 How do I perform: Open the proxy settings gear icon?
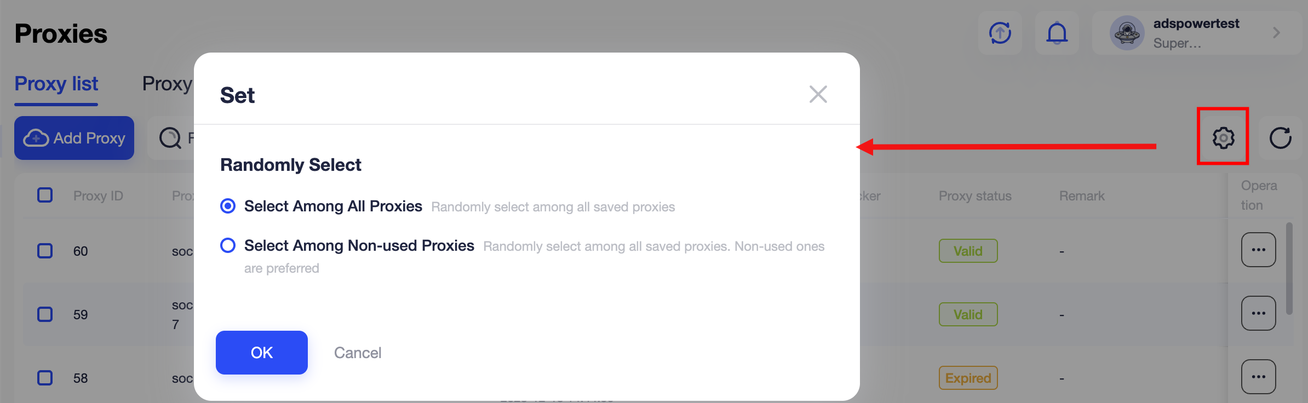[1223, 137]
